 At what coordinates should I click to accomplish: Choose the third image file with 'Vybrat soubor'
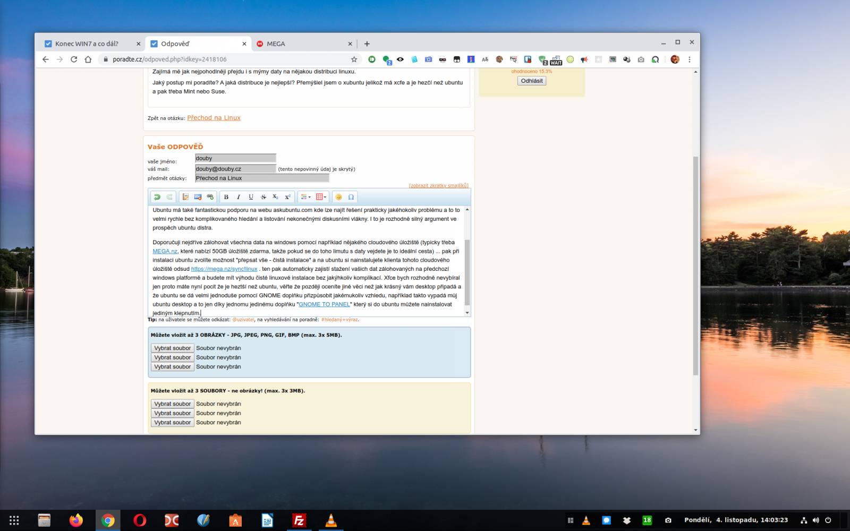tap(172, 367)
